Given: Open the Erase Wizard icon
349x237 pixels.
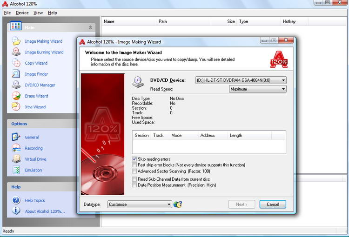Looking at the screenshot, I should pos(16,96).
